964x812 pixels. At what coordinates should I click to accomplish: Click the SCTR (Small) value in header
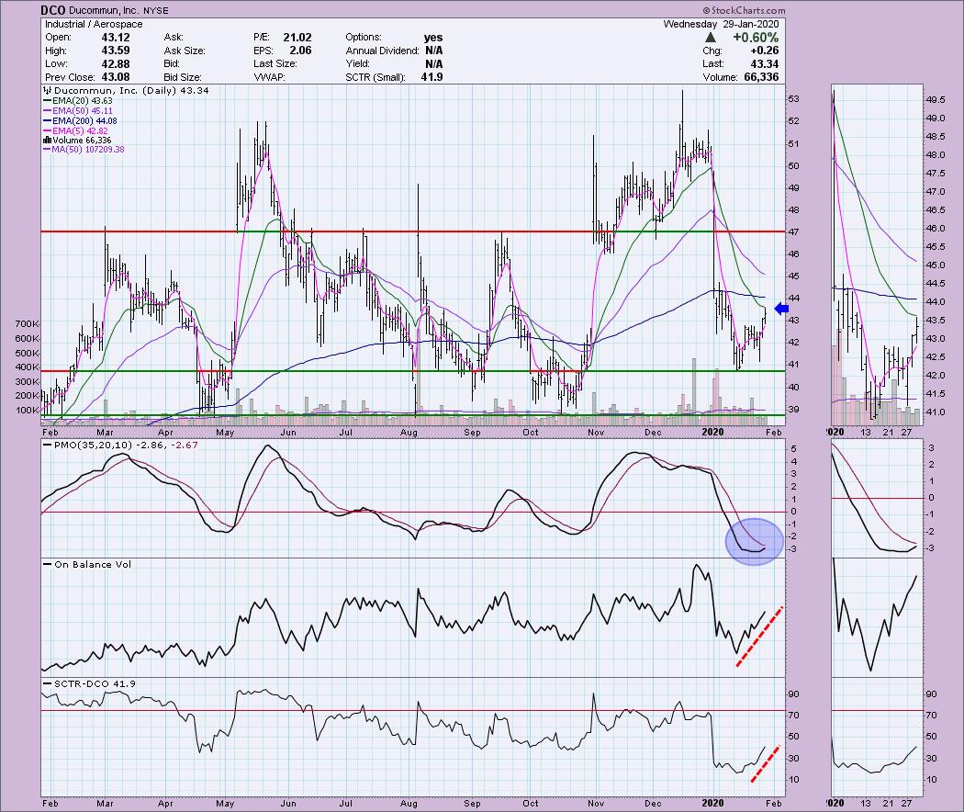432,77
